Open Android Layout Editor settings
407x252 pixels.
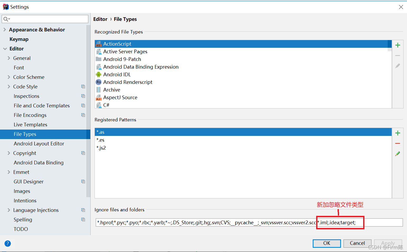tap(39, 144)
